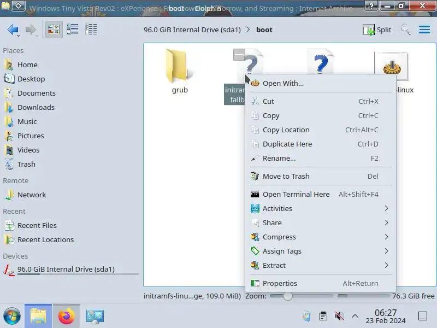Choose Open Terminal Here

[x=321, y=195]
